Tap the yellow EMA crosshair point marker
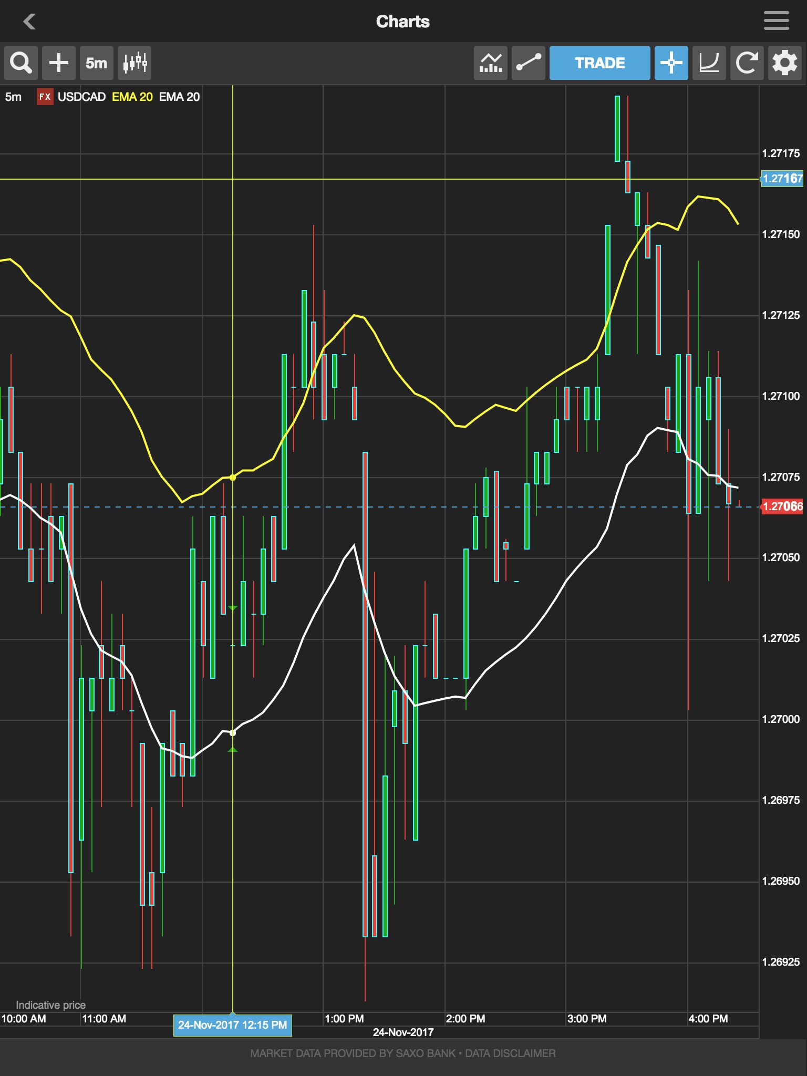This screenshot has width=807, height=1076. tap(233, 478)
